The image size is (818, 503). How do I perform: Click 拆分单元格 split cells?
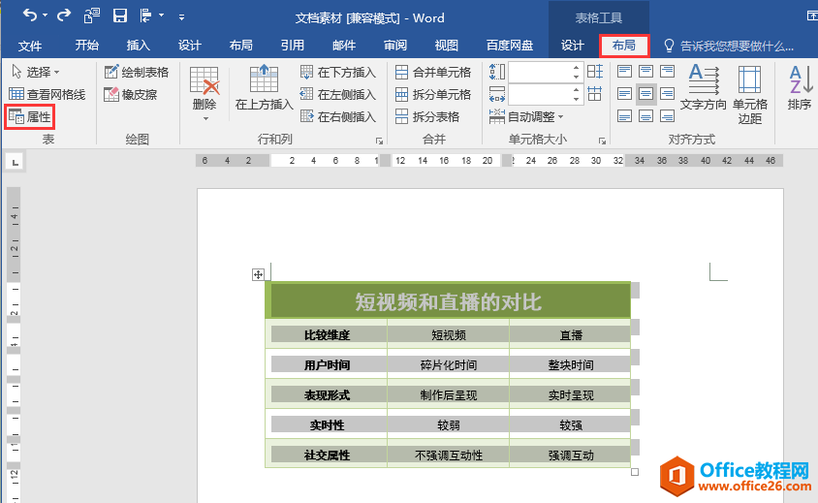(x=433, y=94)
